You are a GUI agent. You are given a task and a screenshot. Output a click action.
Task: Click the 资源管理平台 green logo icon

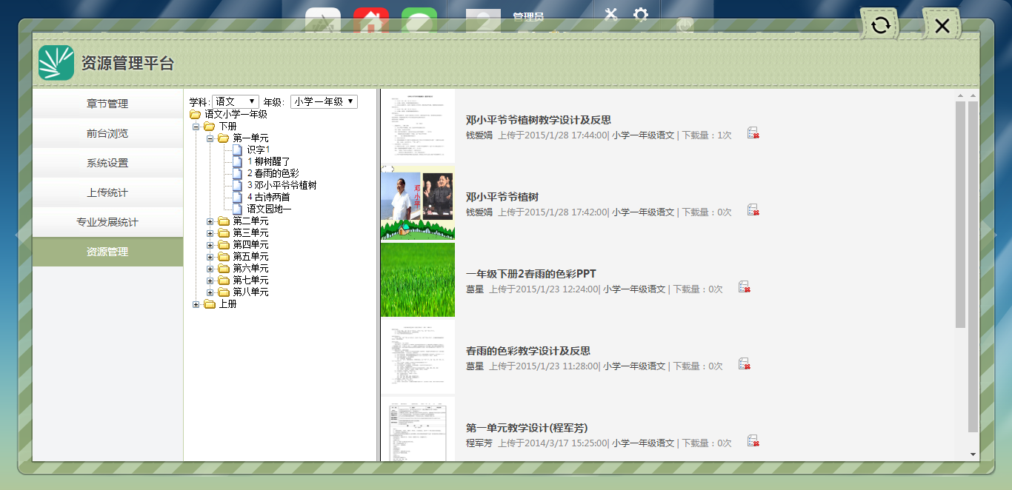point(56,63)
